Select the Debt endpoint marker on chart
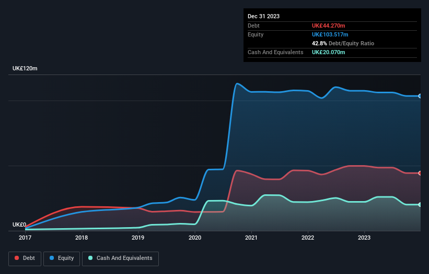429x274 pixels. coord(420,173)
